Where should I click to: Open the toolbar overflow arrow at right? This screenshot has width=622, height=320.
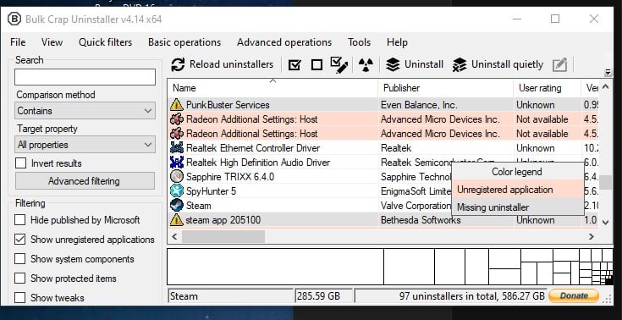pos(608,72)
